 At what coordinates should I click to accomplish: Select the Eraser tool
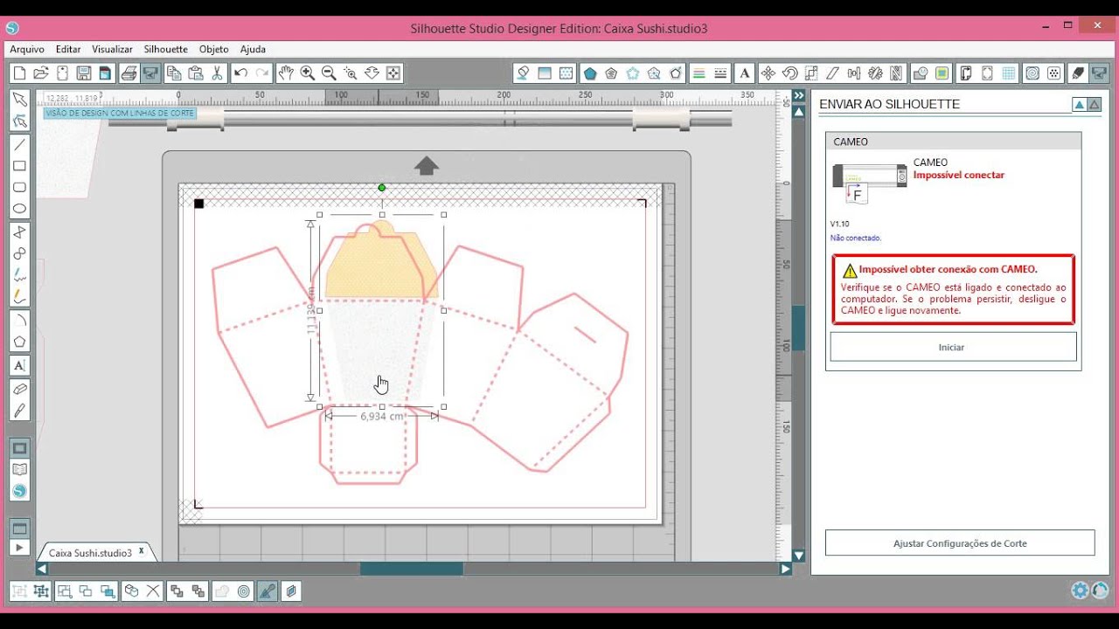coord(19,389)
